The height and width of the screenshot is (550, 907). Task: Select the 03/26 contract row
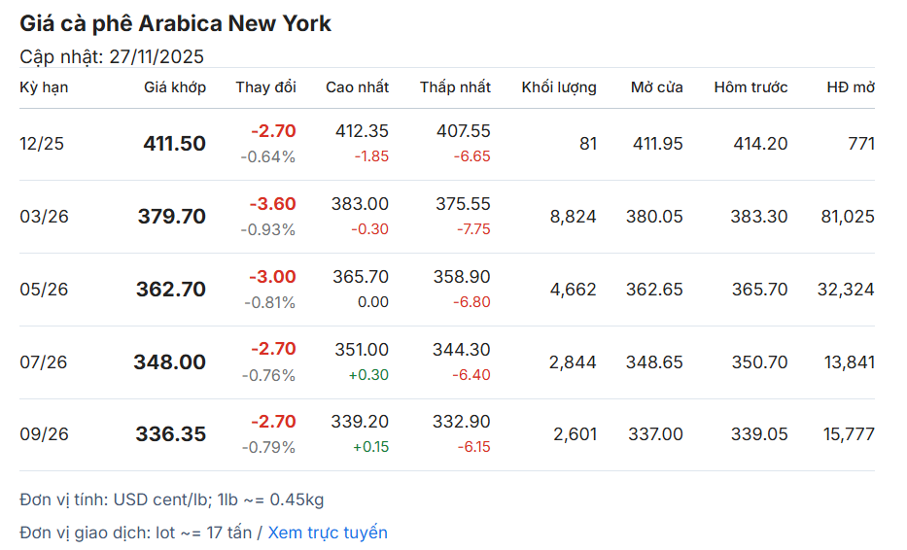click(x=44, y=217)
